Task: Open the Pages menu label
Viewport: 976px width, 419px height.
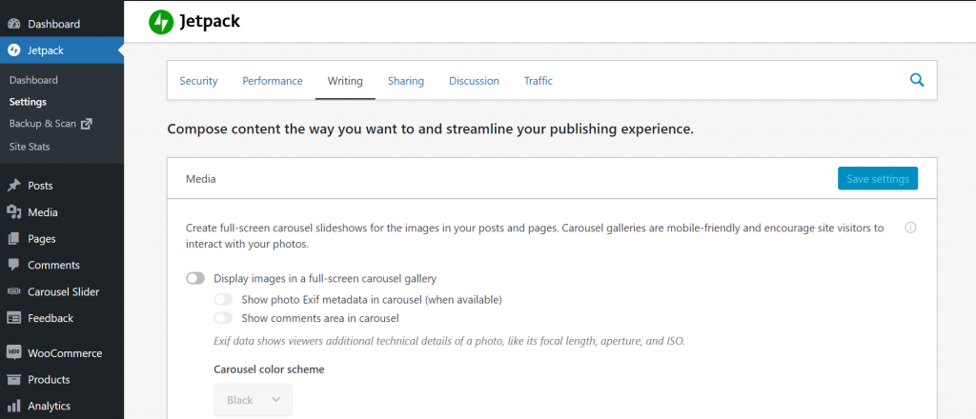Action: (x=42, y=239)
